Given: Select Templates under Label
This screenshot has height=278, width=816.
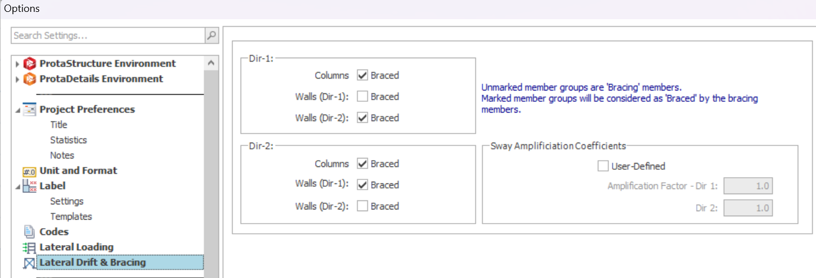Looking at the screenshot, I should pyautogui.click(x=71, y=216).
